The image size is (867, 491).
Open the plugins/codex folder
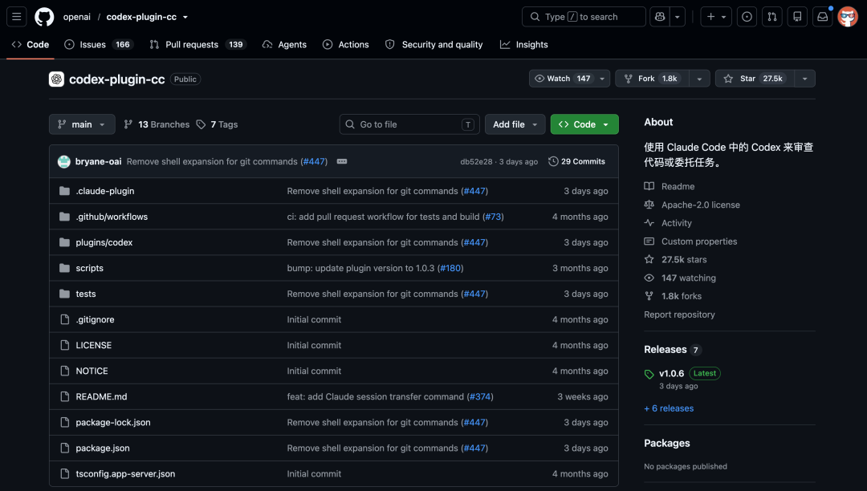click(x=104, y=242)
